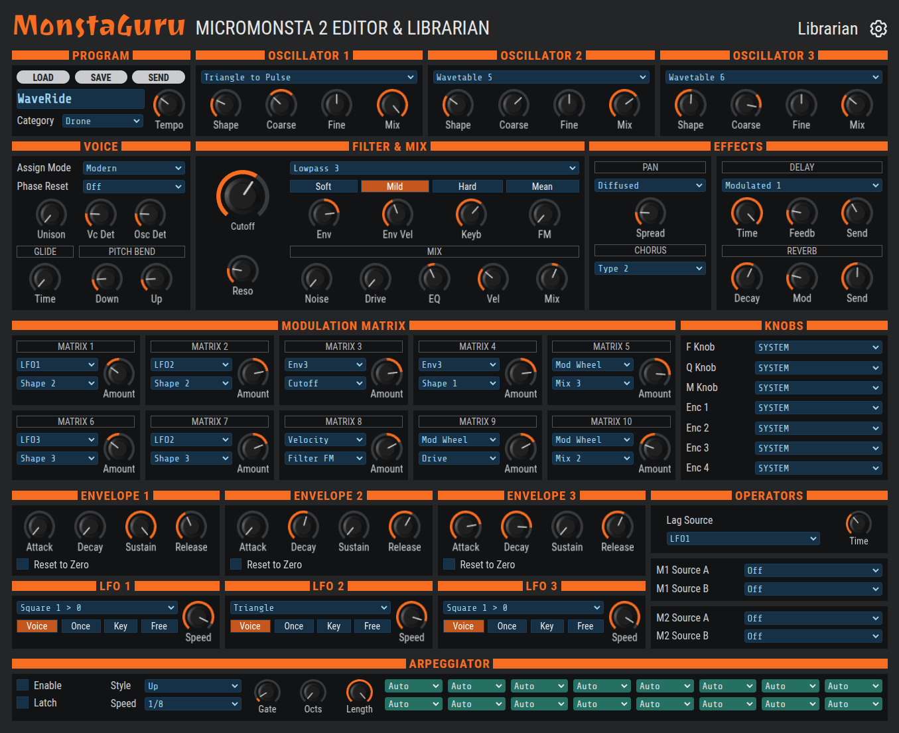Click Oscillator 1 Coarse knob
This screenshot has width=899, height=733.
coord(281,105)
